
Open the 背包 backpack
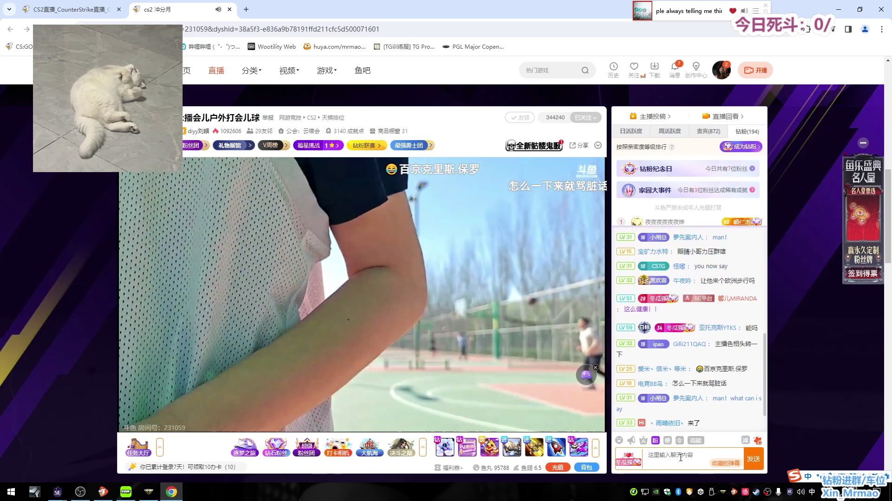586,468
